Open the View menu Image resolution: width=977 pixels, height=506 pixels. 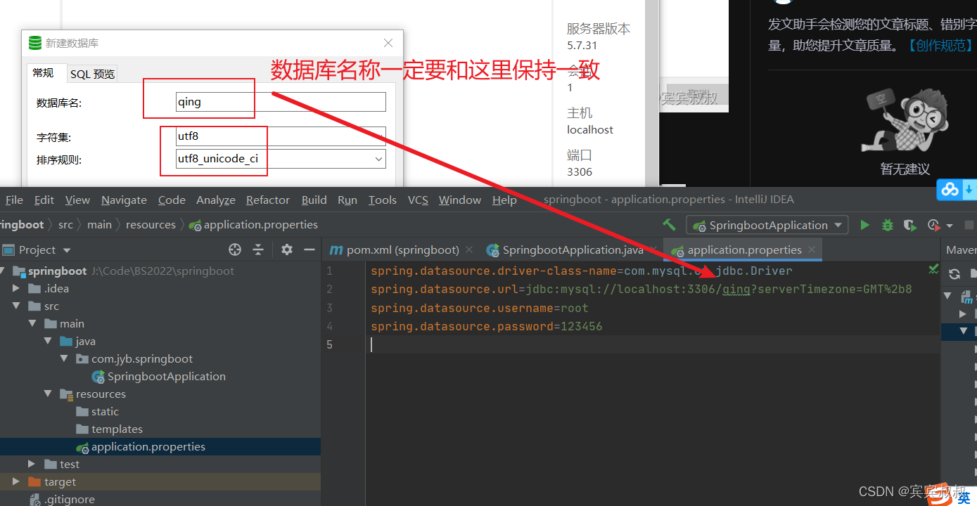coord(77,200)
